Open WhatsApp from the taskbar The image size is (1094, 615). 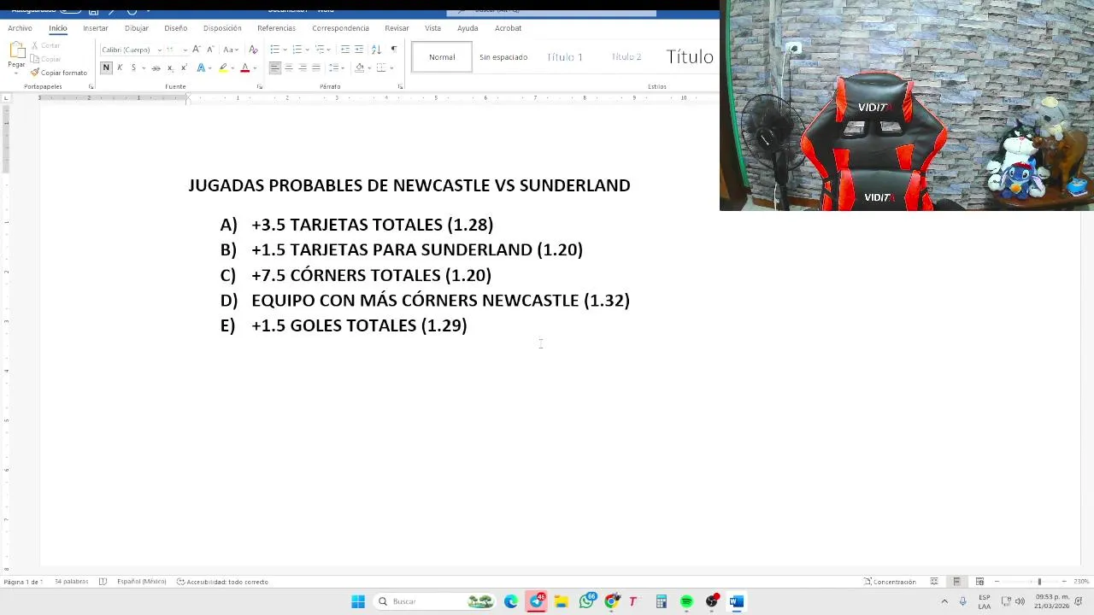(586, 601)
